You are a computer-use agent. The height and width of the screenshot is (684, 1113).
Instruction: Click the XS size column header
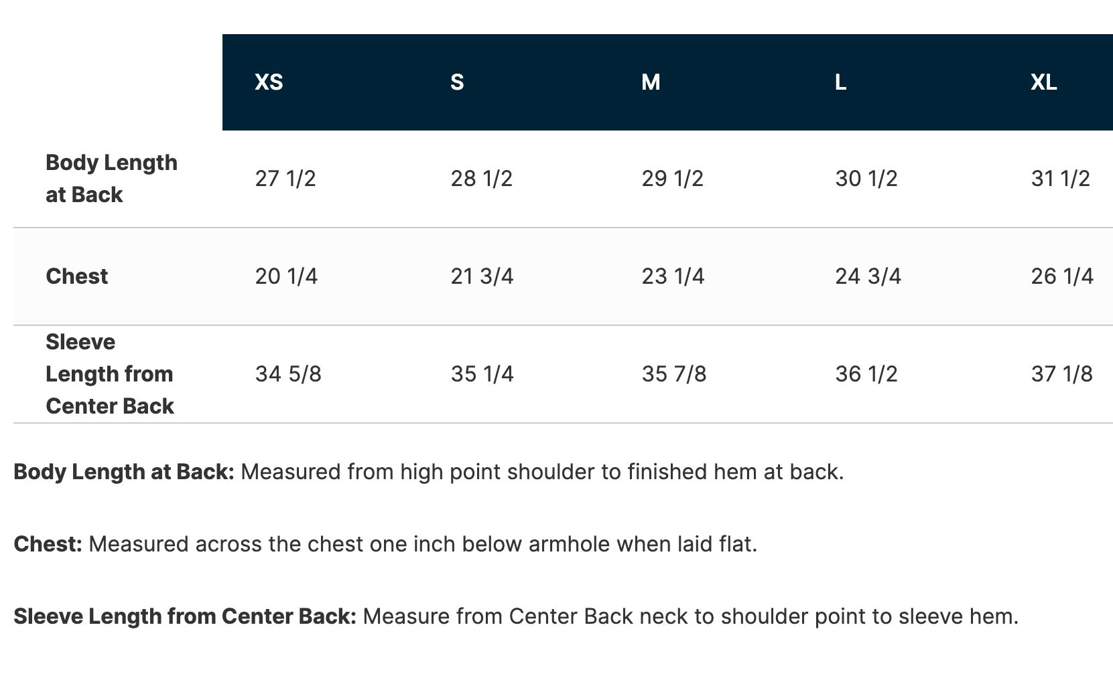click(x=269, y=82)
